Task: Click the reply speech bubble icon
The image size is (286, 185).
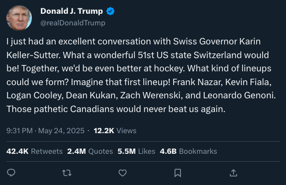Action: click(x=11, y=173)
